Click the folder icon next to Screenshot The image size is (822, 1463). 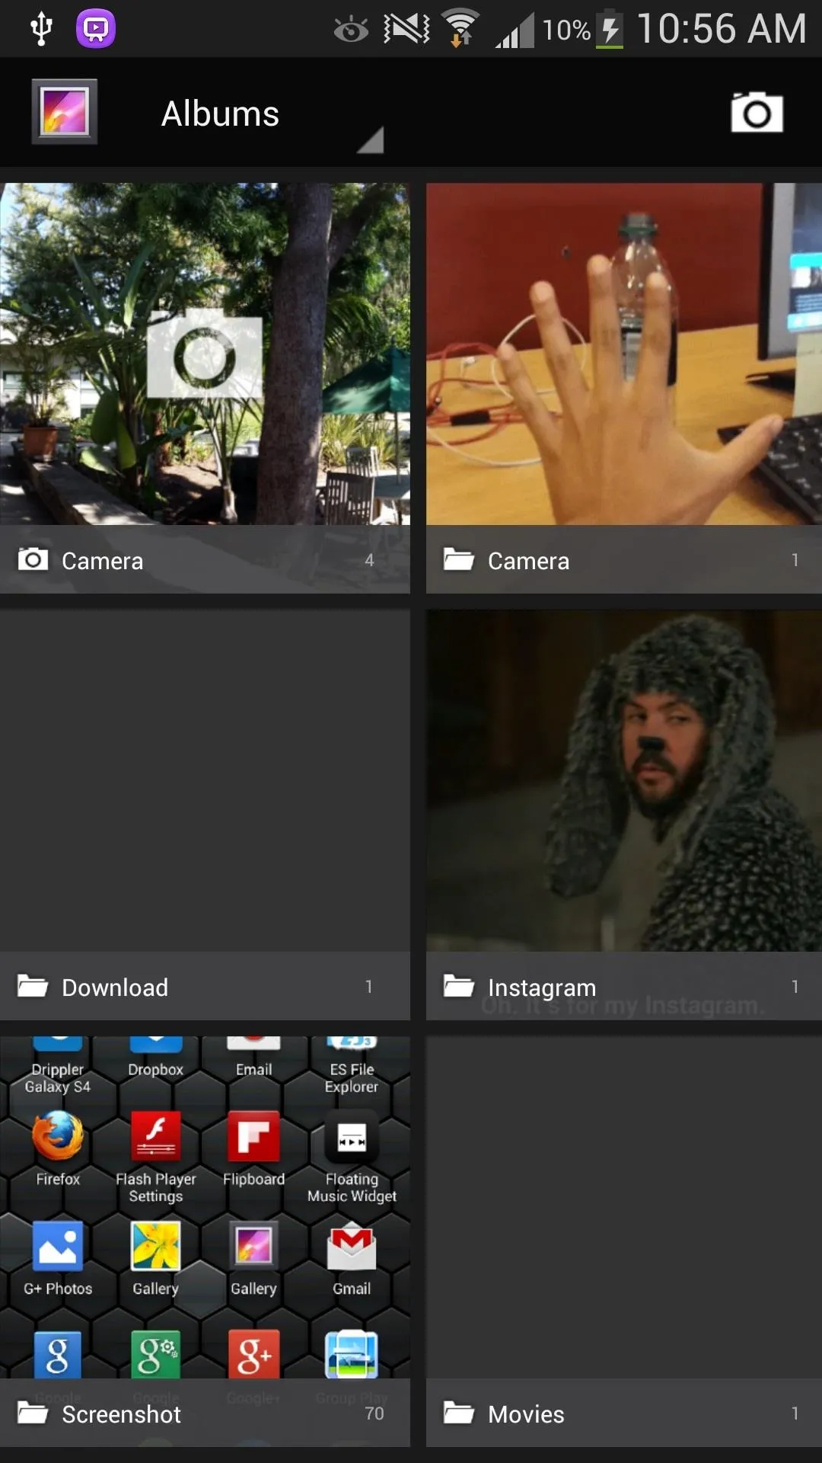click(33, 1413)
